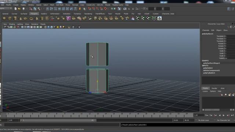Toggle the Attribute Editor show icon at top right

point(229,9)
